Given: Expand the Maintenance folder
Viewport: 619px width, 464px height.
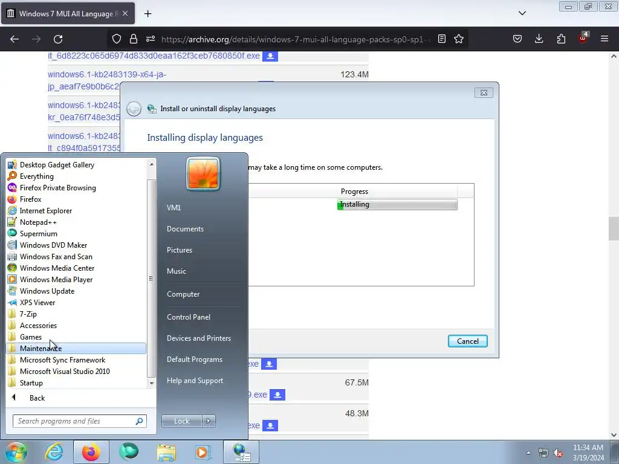Looking at the screenshot, I should [76, 348].
